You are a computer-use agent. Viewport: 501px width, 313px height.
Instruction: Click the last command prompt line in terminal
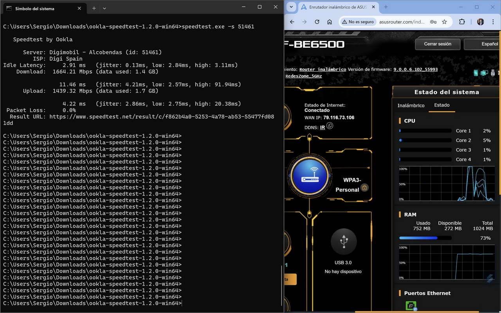click(92, 303)
